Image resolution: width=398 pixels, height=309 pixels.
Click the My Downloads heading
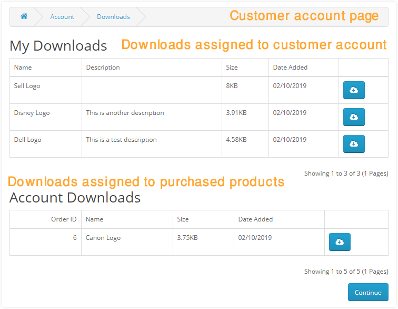[x=58, y=46]
